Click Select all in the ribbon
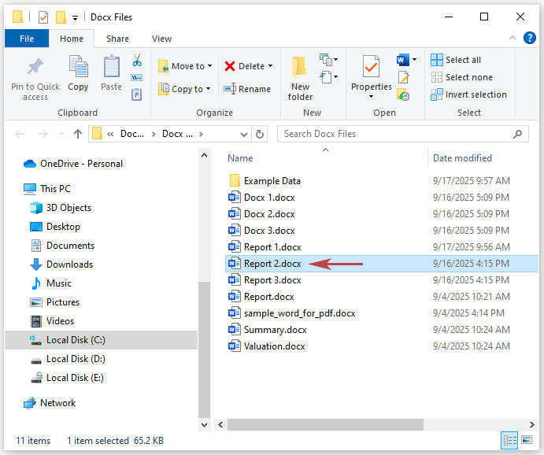 (455, 60)
